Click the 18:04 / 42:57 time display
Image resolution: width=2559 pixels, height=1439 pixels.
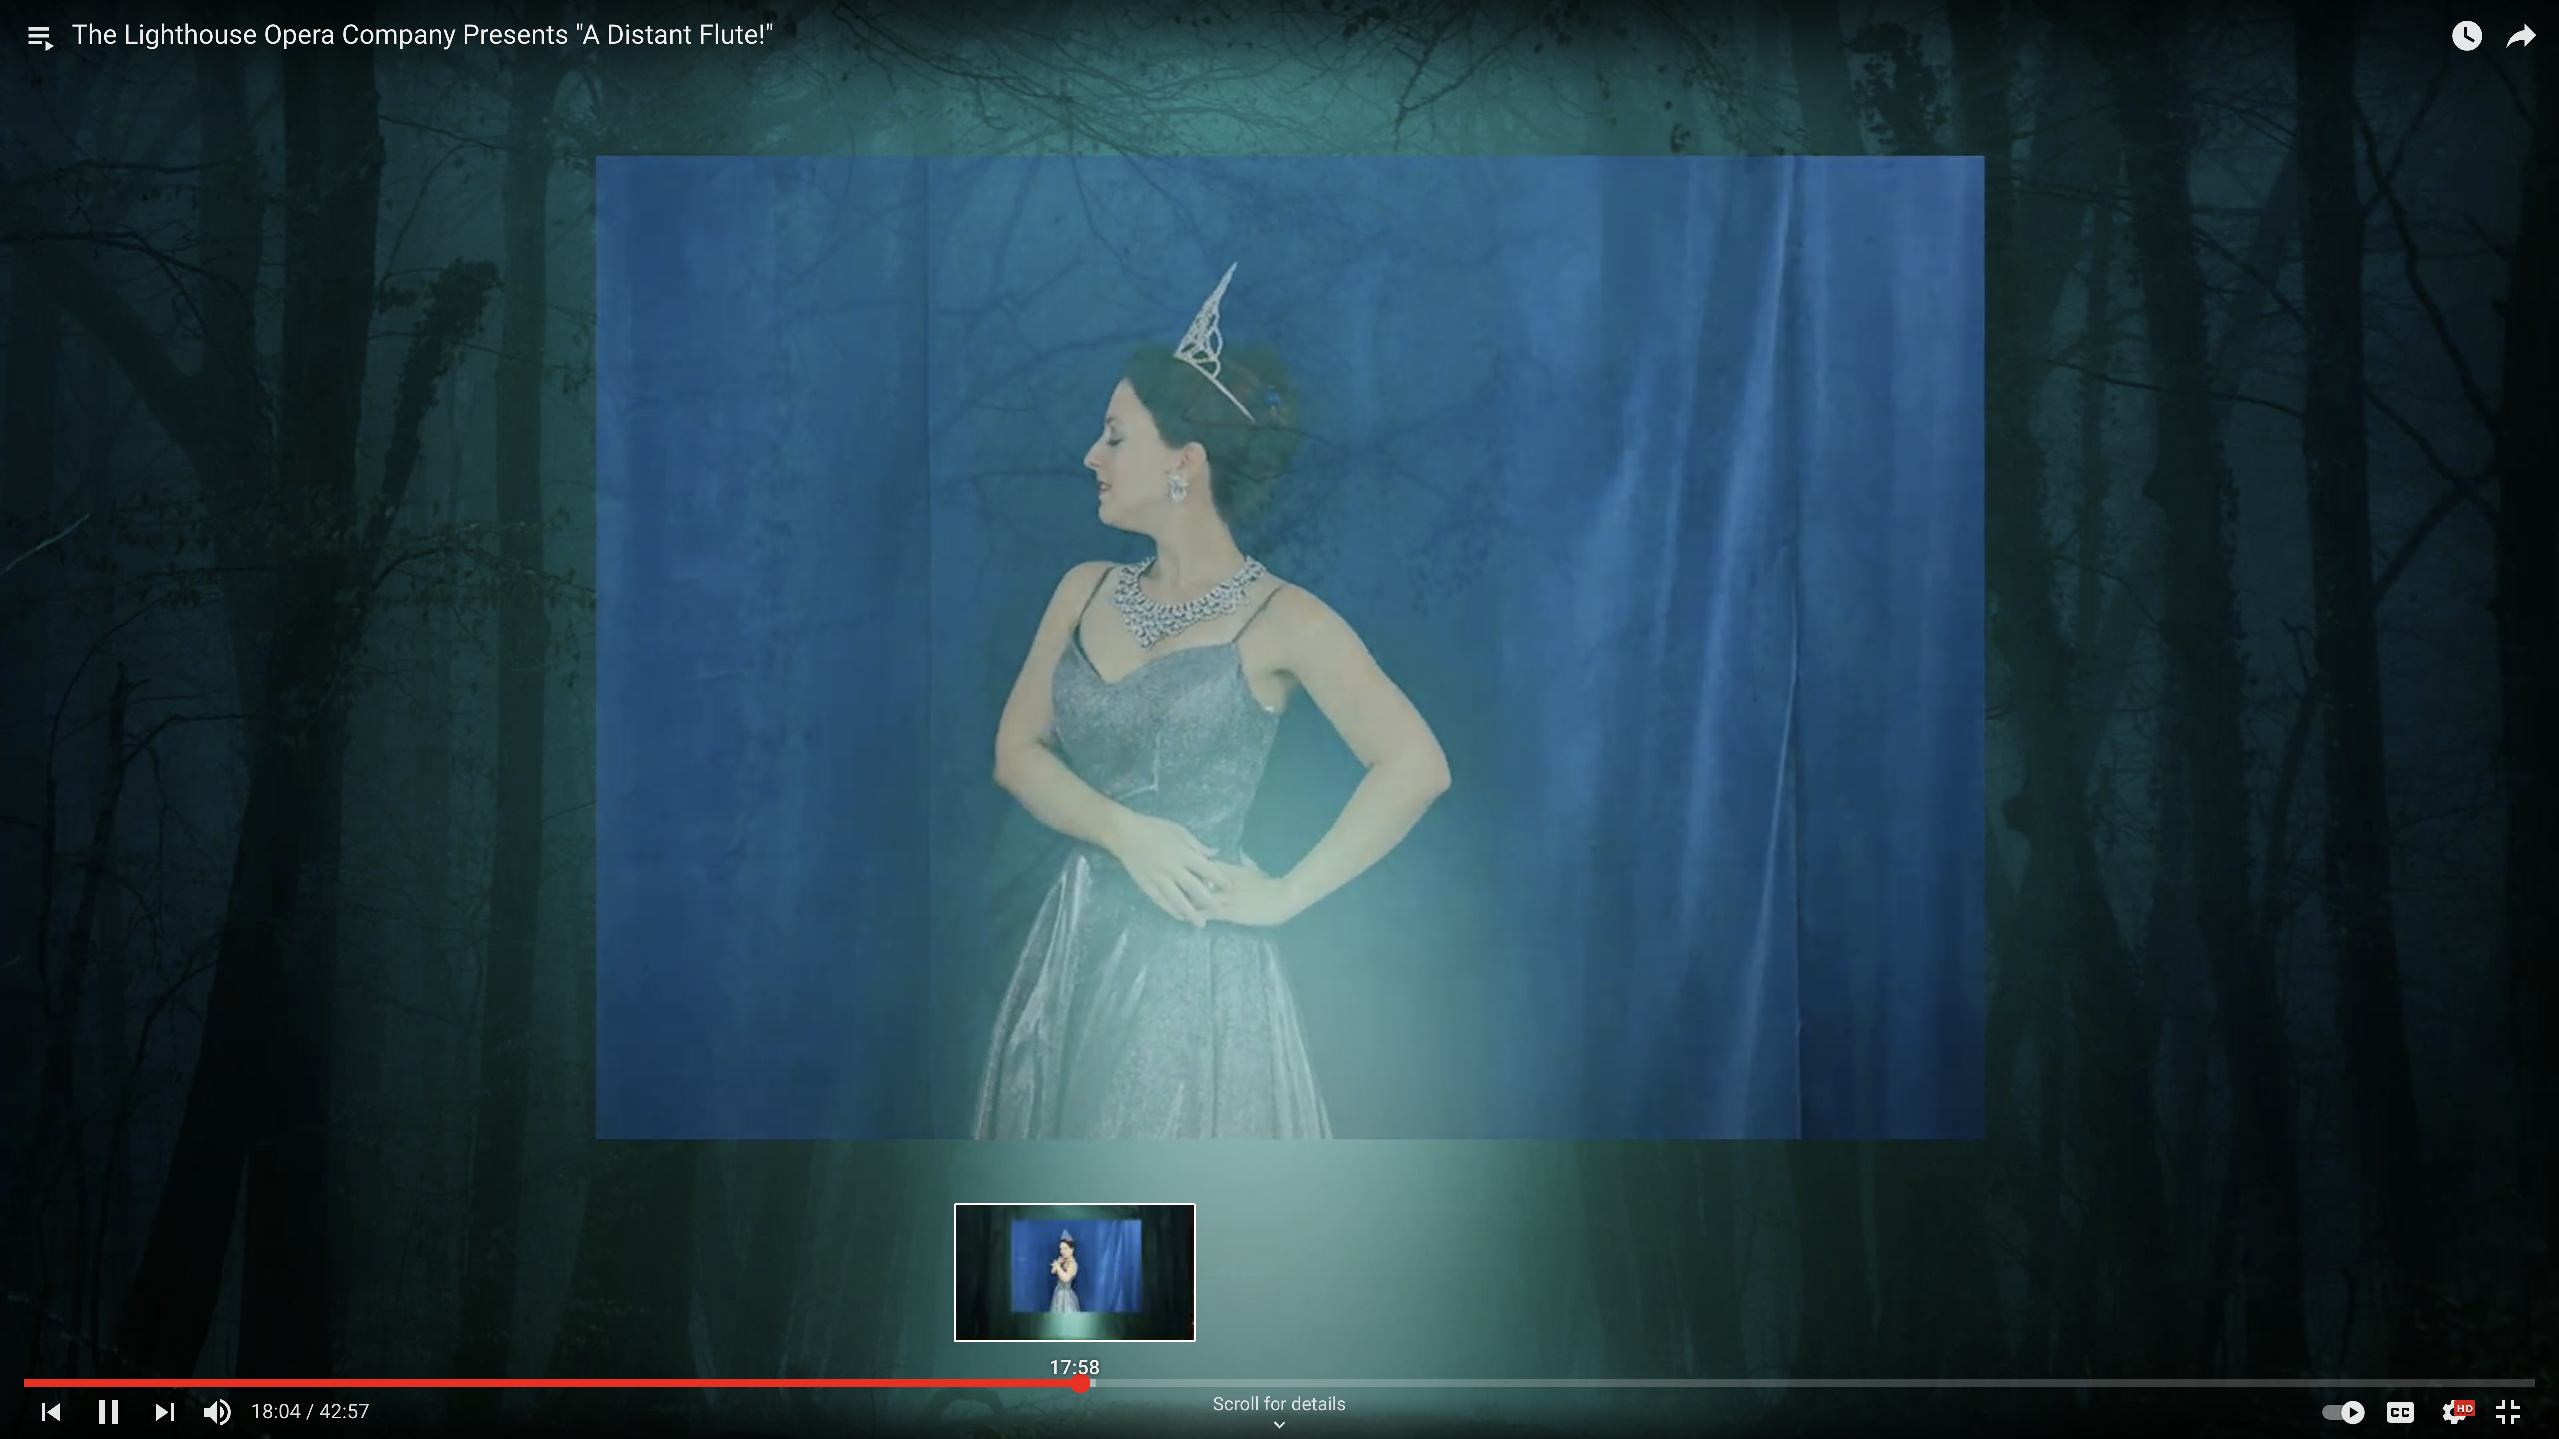[310, 1411]
